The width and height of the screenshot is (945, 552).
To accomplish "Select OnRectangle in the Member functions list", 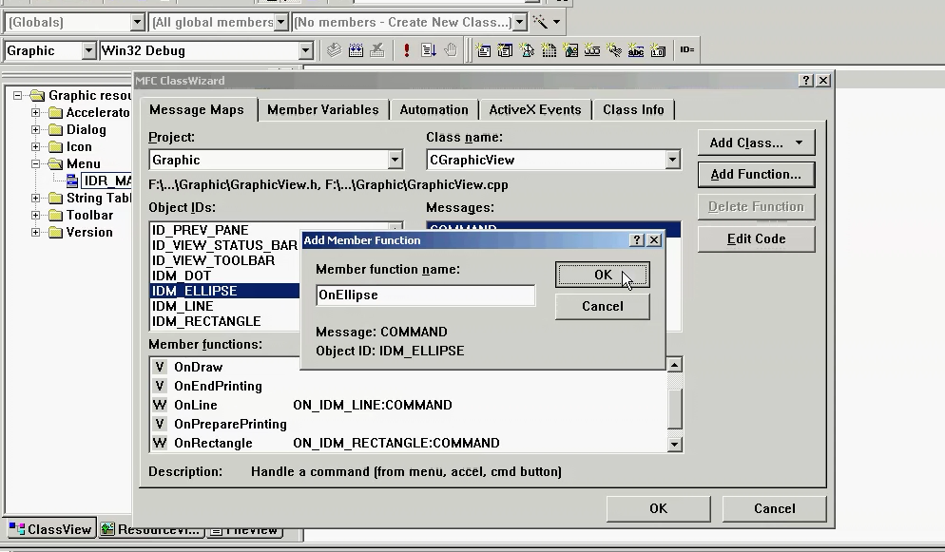I will pyautogui.click(x=408, y=443).
